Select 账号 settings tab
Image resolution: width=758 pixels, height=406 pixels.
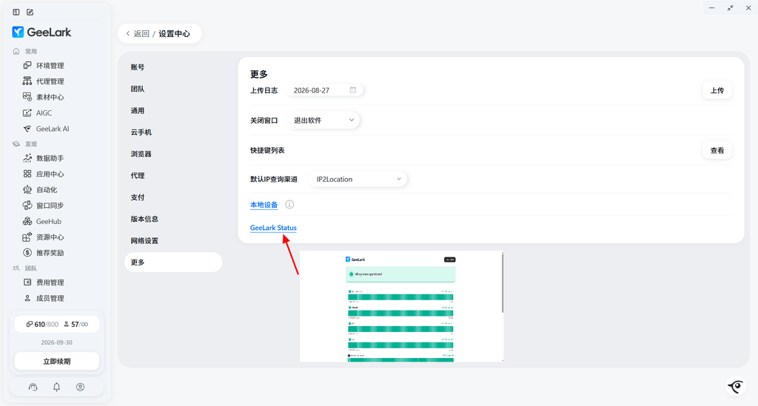click(173, 67)
